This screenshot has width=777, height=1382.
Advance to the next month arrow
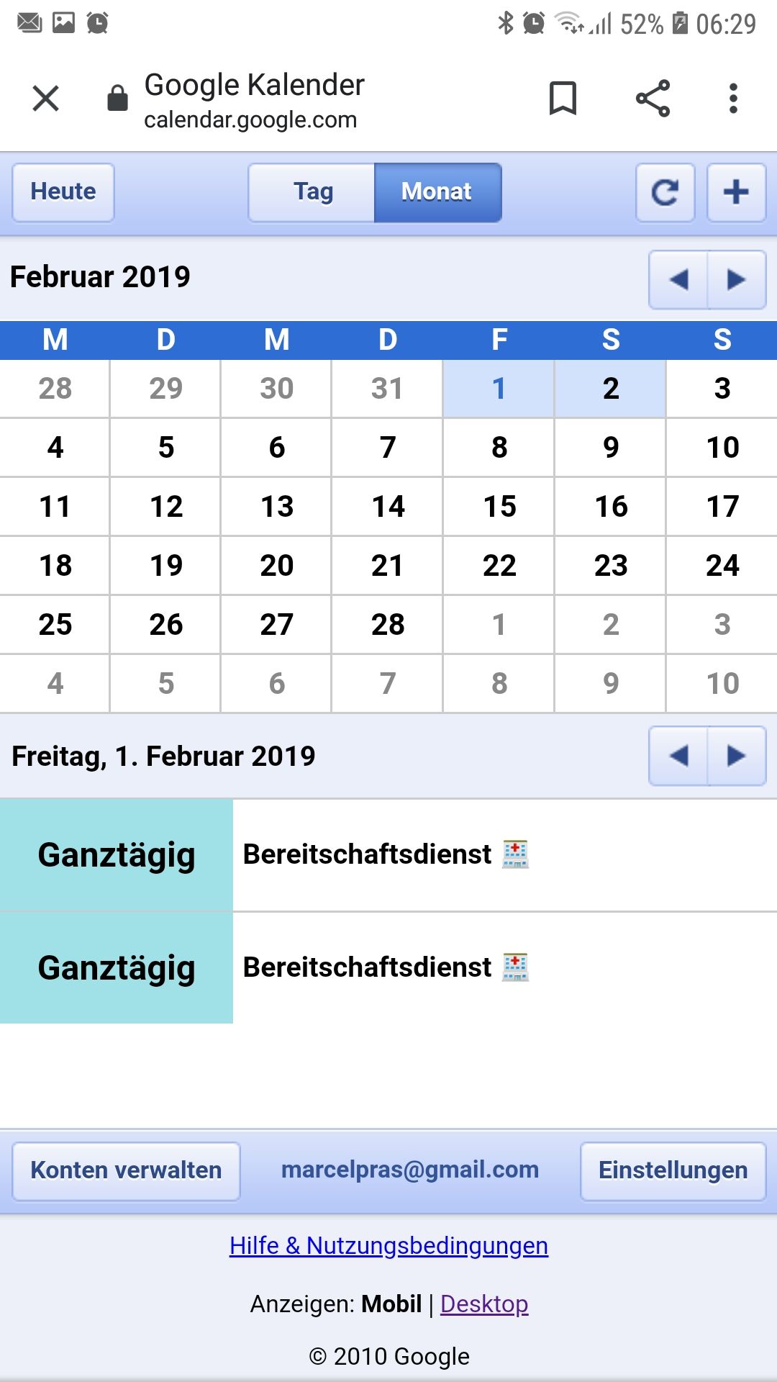736,279
